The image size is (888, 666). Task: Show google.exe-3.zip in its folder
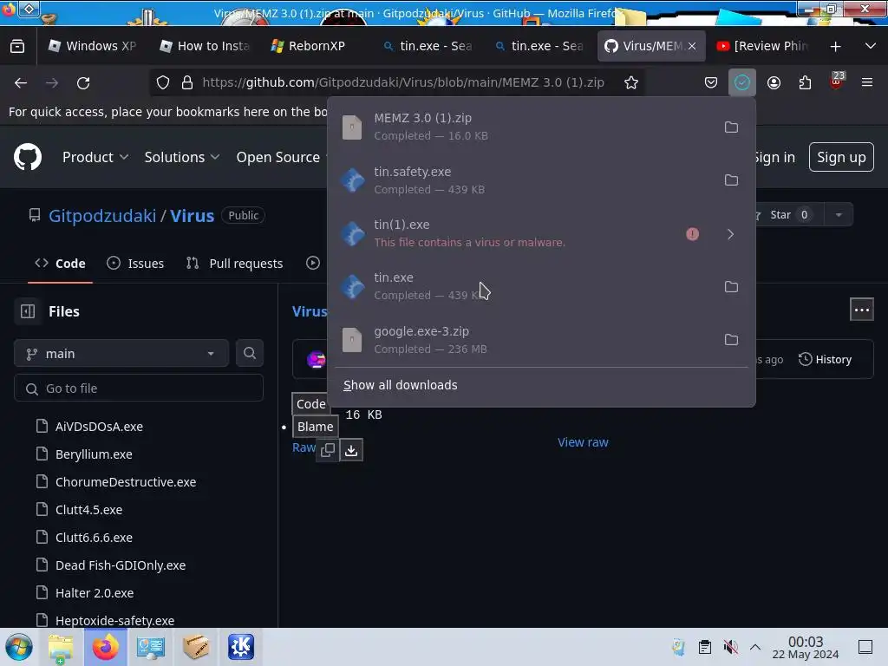tap(731, 340)
